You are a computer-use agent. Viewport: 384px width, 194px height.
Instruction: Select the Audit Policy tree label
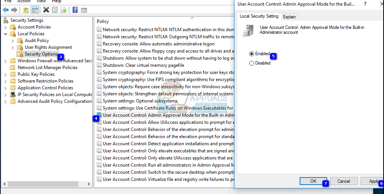tap(37, 41)
